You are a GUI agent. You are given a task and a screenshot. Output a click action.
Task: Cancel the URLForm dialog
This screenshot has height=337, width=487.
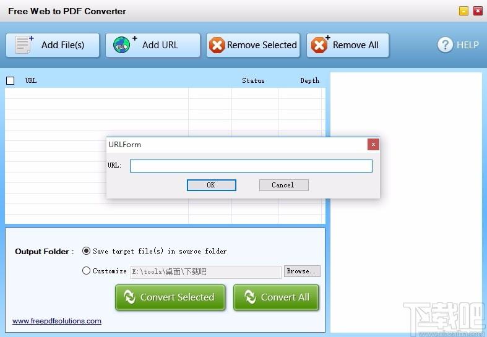(x=284, y=185)
